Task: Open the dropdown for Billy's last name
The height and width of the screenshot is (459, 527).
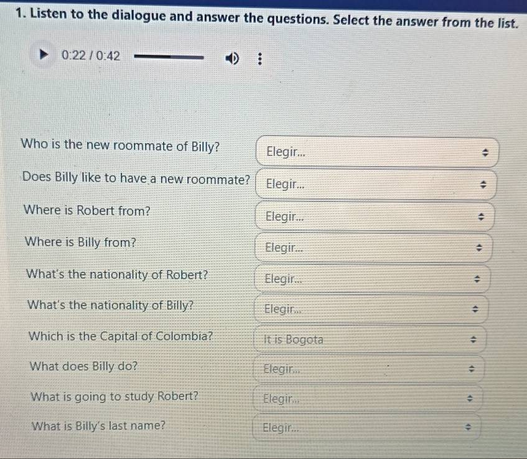Action: (366, 428)
